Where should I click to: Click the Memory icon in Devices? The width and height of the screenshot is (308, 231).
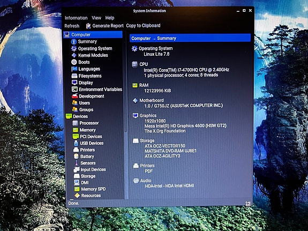click(76, 130)
